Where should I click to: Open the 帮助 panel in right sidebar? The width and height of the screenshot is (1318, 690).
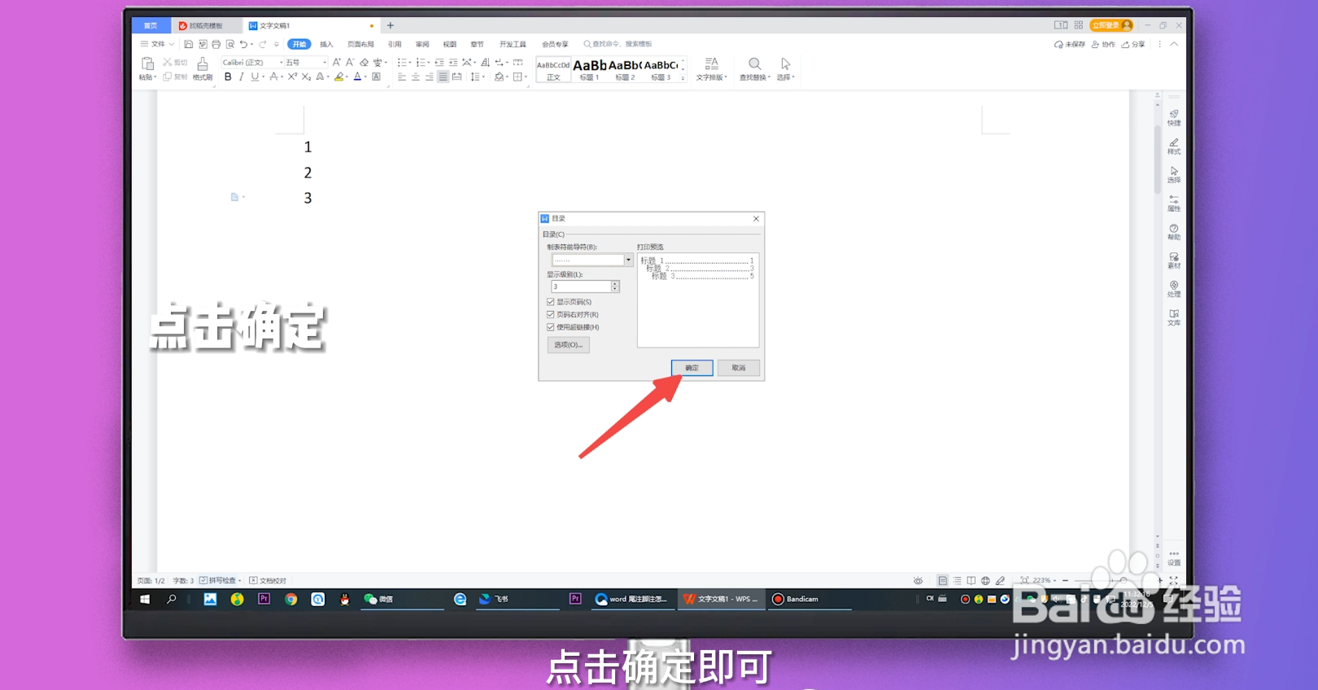point(1174,232)
